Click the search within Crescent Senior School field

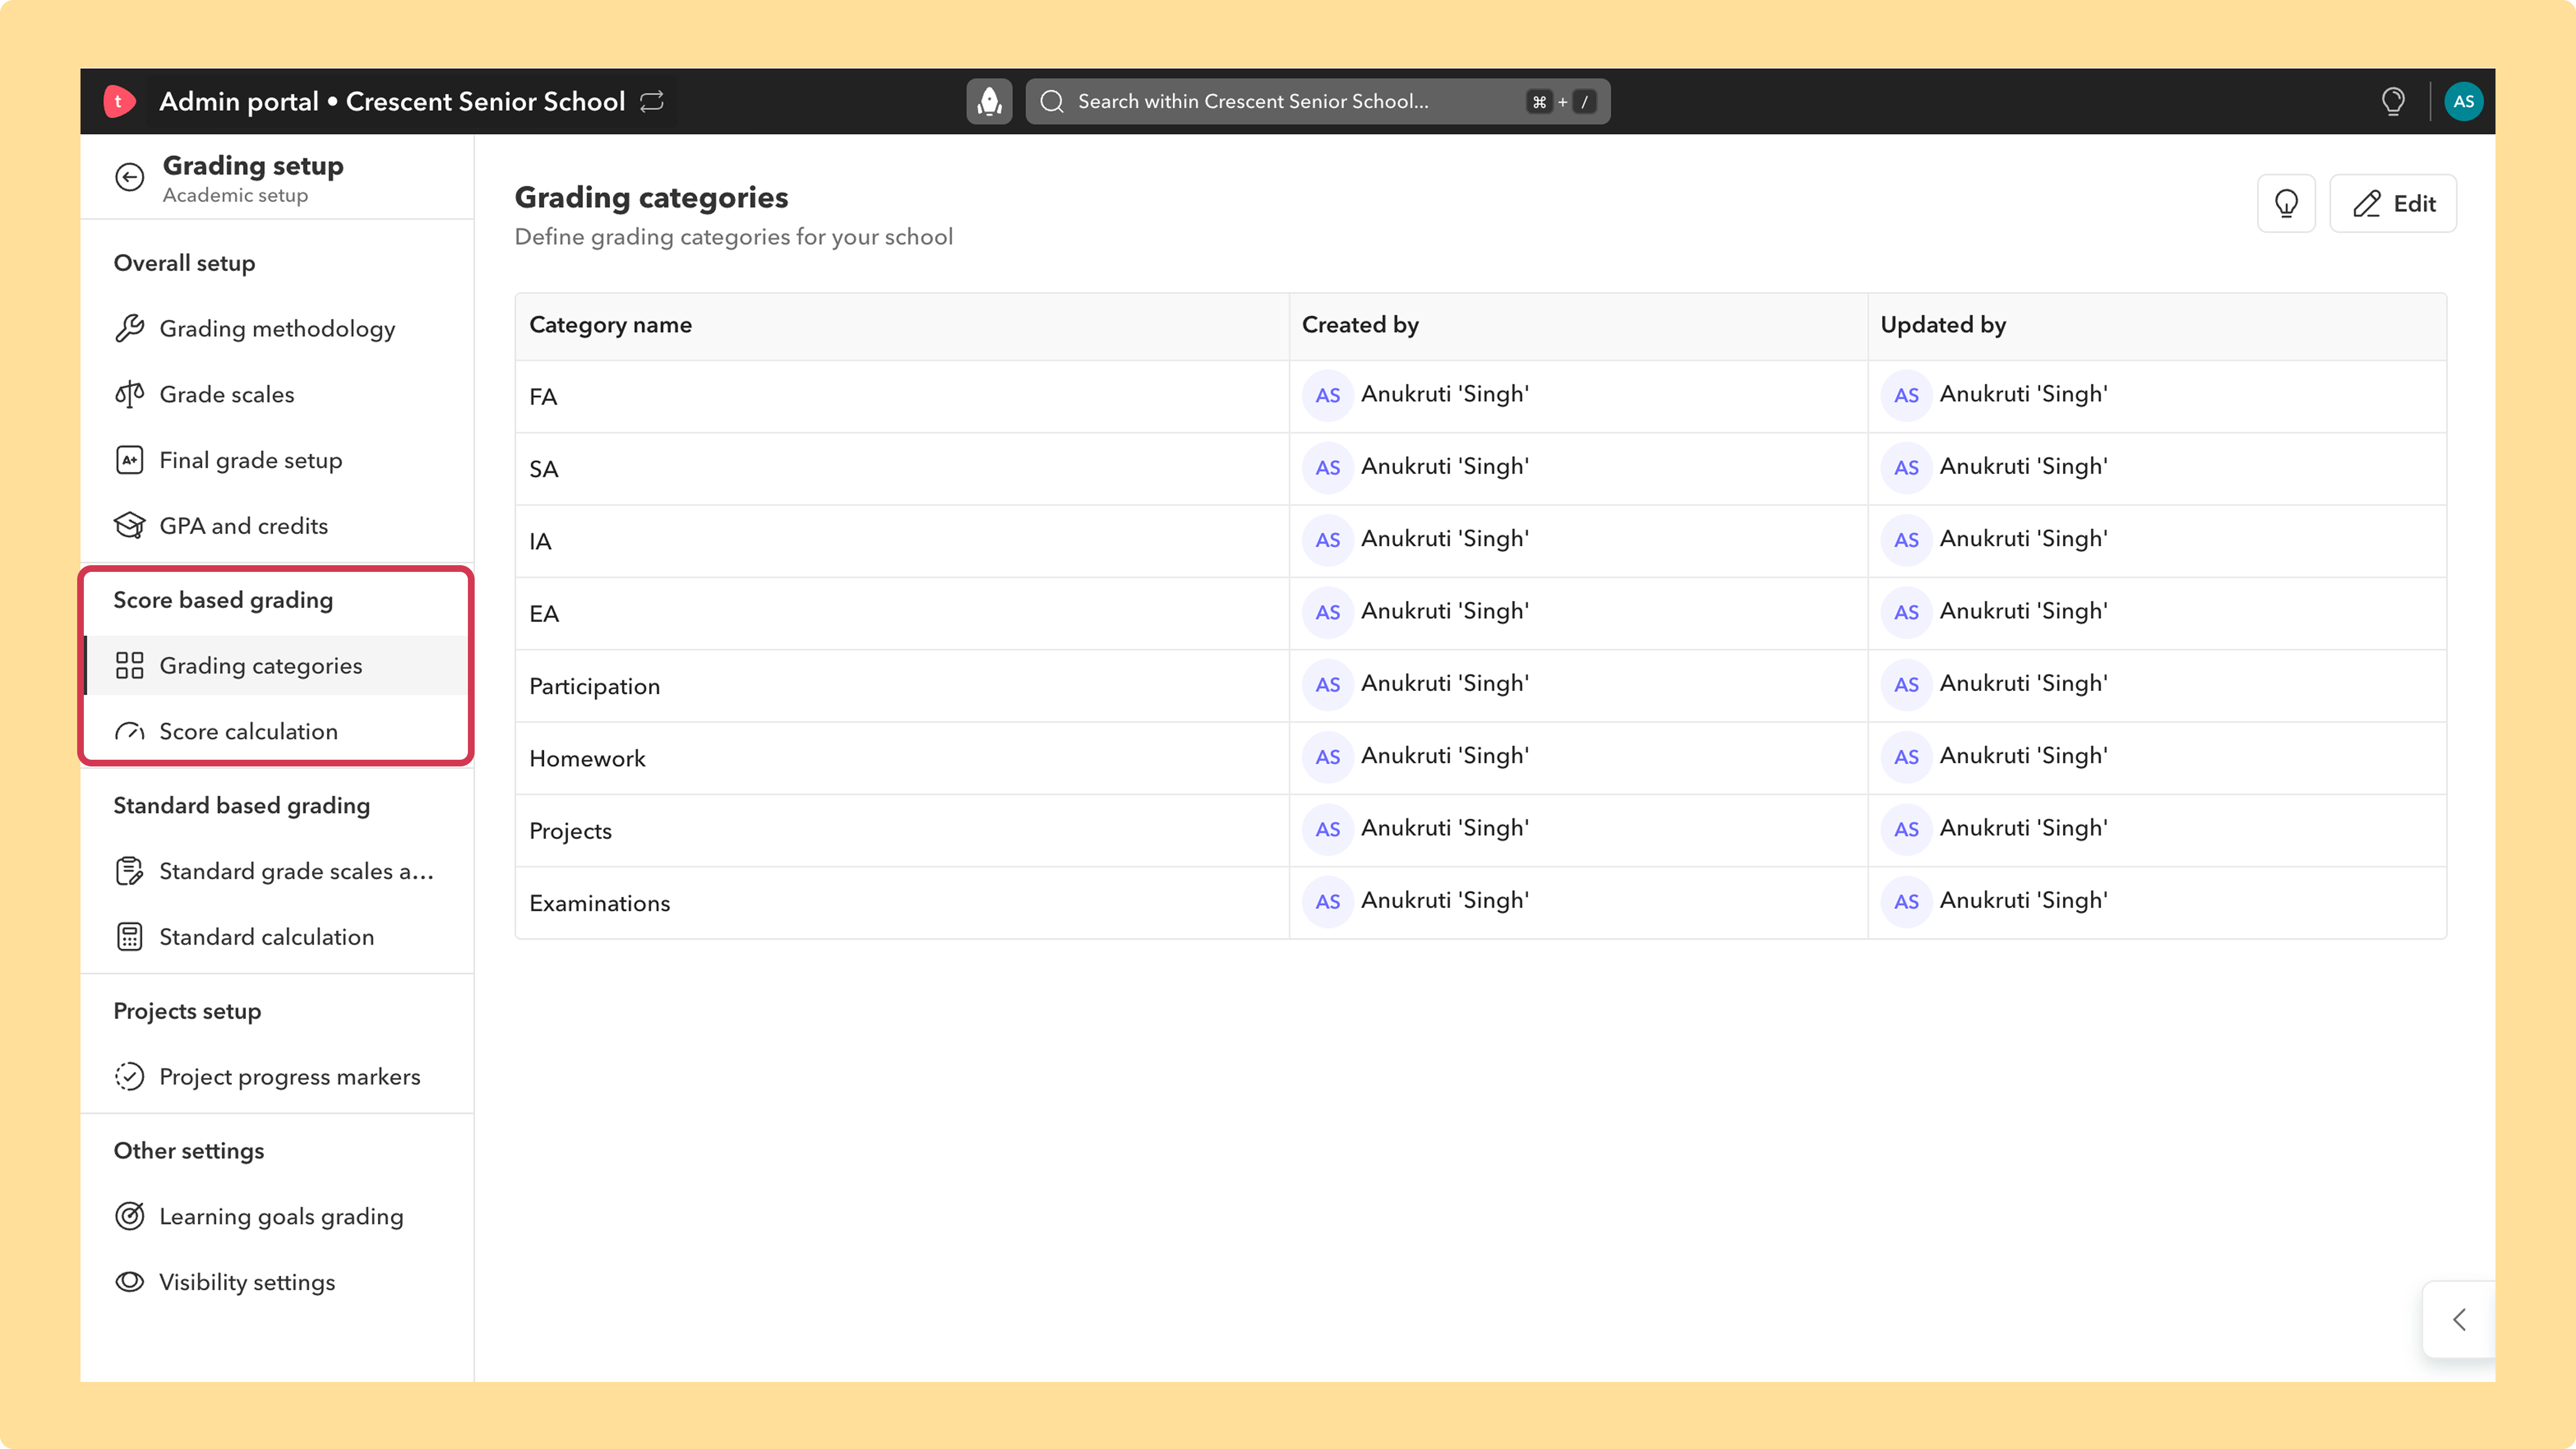[1318, 101]
